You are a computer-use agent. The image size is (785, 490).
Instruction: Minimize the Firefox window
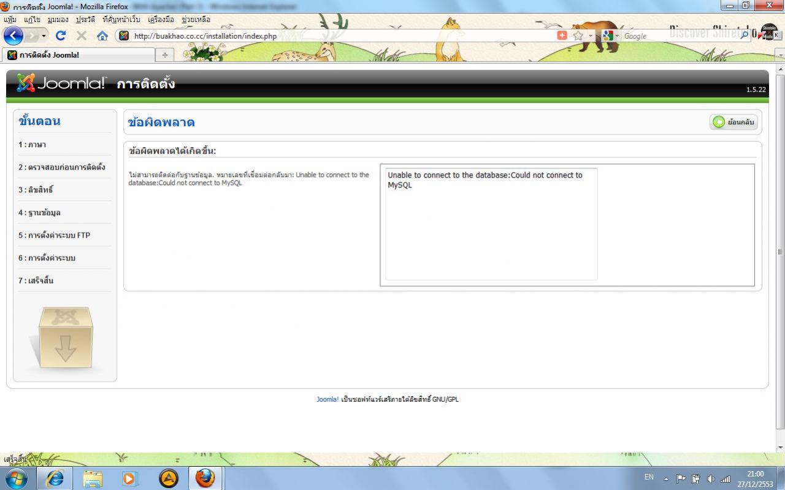(730, 6)
